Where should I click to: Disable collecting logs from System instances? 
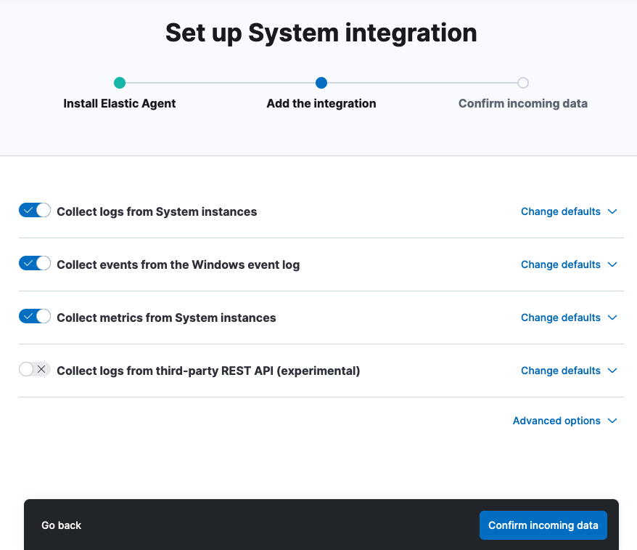[x=34, y=210]
